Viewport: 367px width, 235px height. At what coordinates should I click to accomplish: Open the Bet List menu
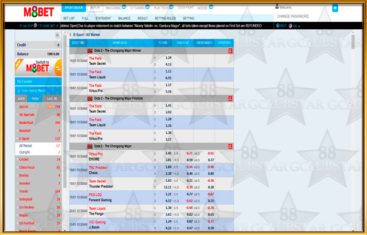tap(69, 18)
